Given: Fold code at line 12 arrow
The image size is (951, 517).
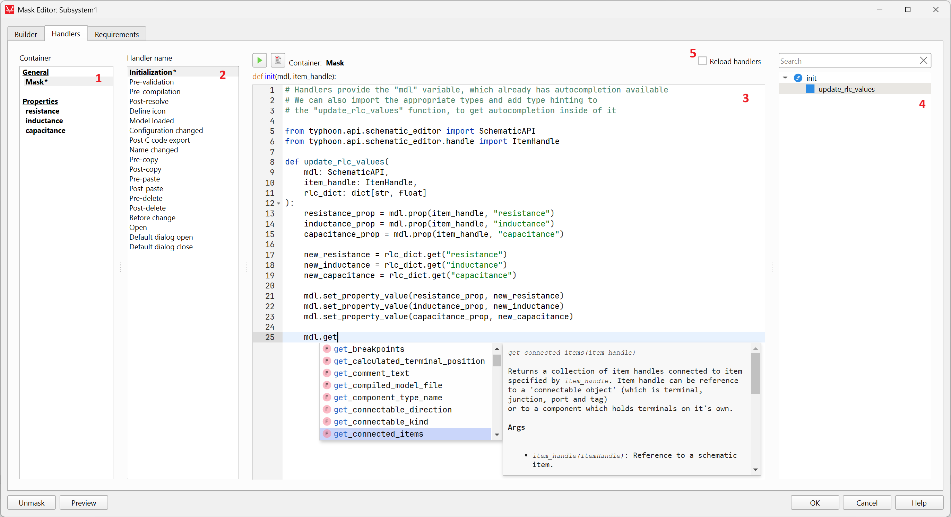Looking at the screenshot, I should (279, 203).
